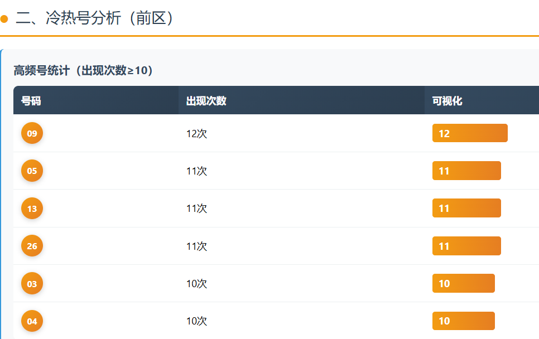Click the bar in the number 26 row
Image resolution: width=539 pixels, height=339 pixels.
pyautogui.click(x=466, y=246)
